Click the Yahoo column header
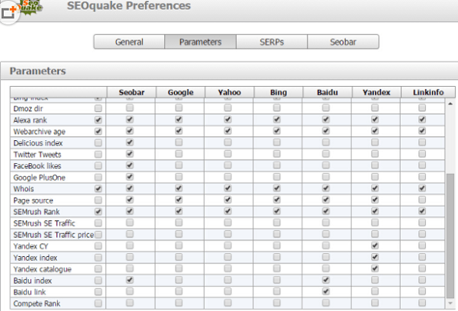Viewport: 458px width, 311px height. click(x=229, y=92)
